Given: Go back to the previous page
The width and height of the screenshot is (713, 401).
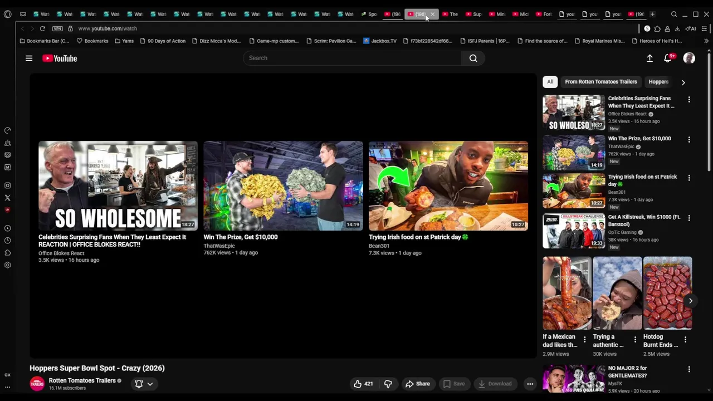Looking at the screenshot, I should coord(23,28).
